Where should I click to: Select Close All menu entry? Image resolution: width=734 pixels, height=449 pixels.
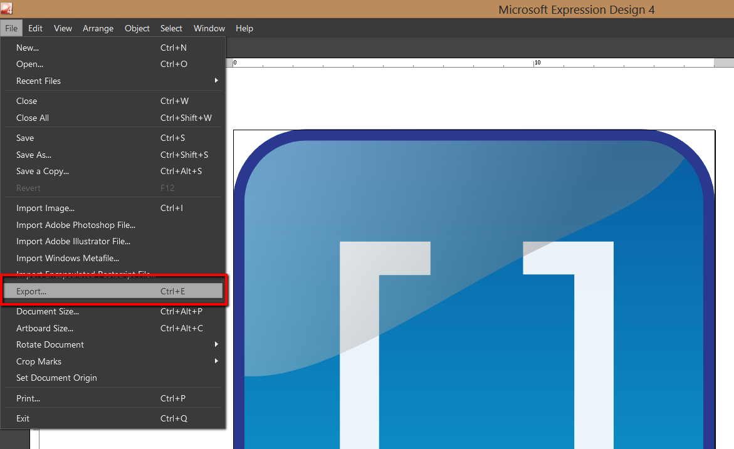pos(113,118)
